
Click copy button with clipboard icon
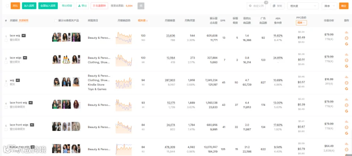pyautogui.click(x=277, y=6)
